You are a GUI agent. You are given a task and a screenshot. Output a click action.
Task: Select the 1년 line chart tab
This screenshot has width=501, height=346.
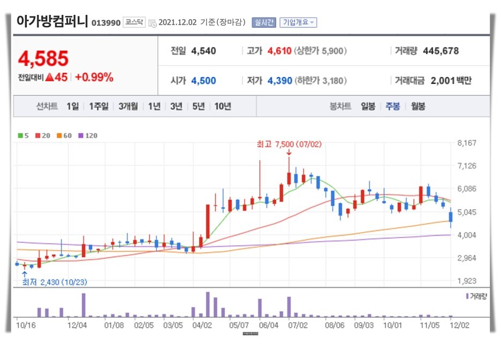pyautogui.click(x=154, y=106)
